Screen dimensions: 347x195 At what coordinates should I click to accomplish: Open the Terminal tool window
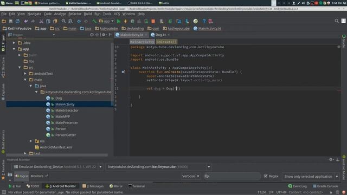point(136,186)
